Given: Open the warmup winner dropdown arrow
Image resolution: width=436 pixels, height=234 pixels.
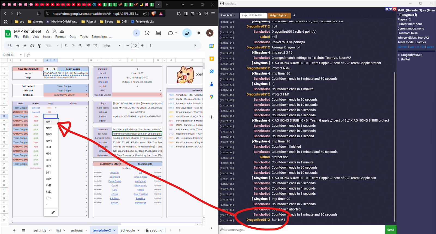Looking at the screenshot, I should click(160, 95).
